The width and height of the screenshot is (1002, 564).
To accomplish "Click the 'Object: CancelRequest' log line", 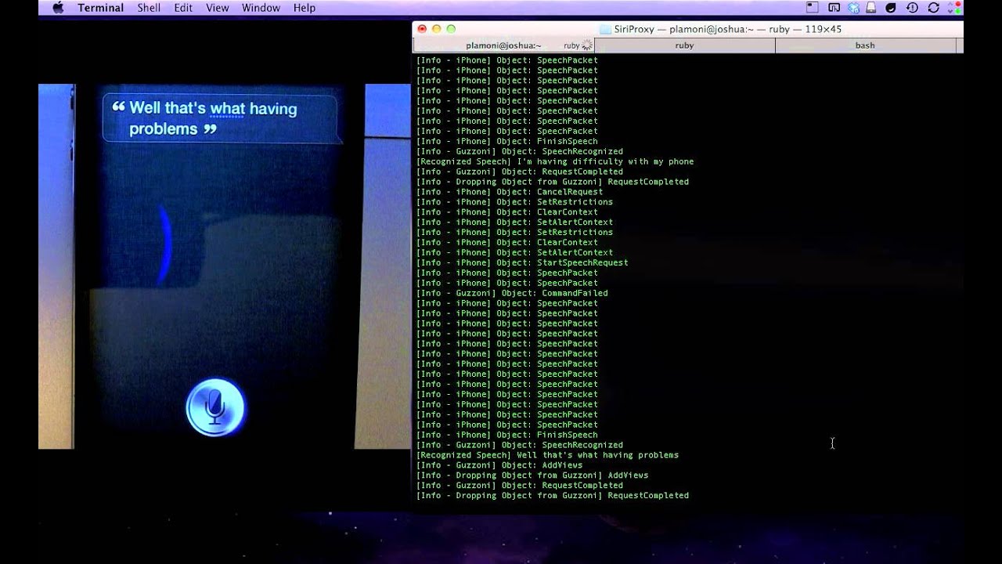I will click(x=510, y=192).
